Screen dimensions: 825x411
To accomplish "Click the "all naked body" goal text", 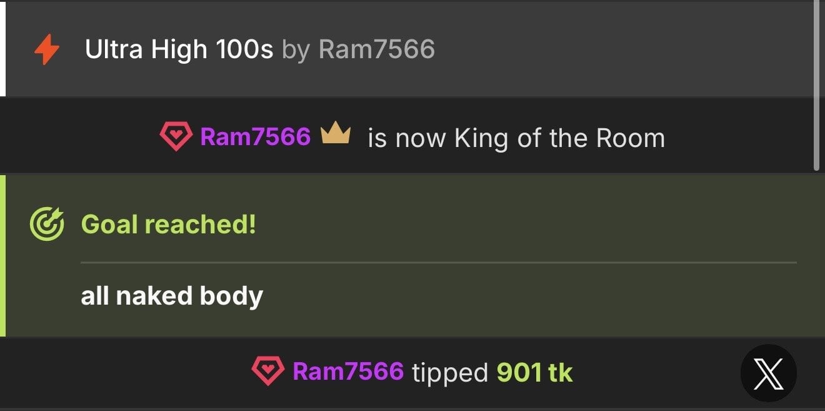I will [172, 295].
